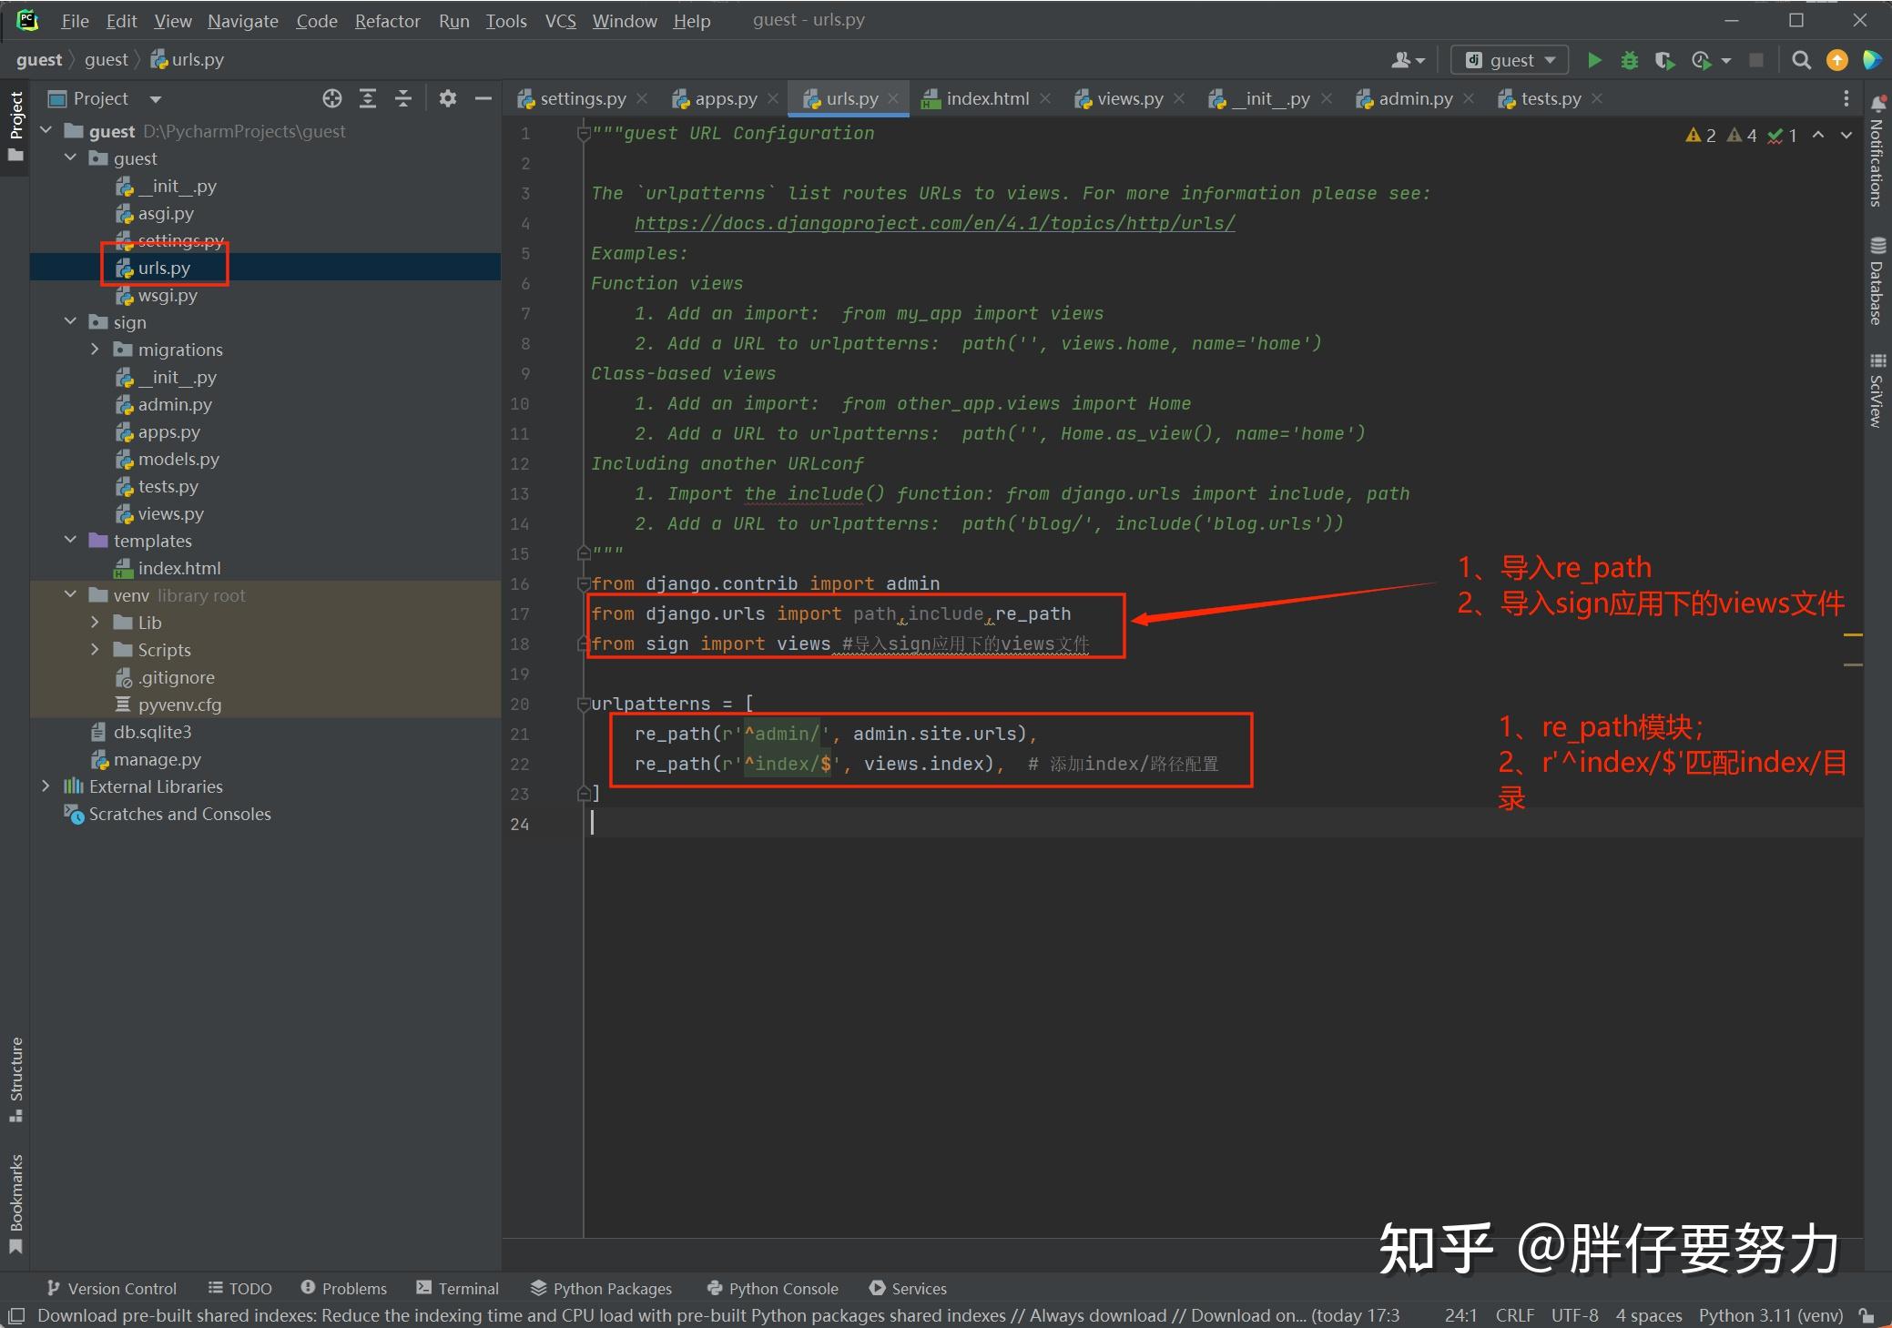Toggle read-only lock icon
The width and height of the screenshot is (1892, 1328).
tap(1867, 1315)
